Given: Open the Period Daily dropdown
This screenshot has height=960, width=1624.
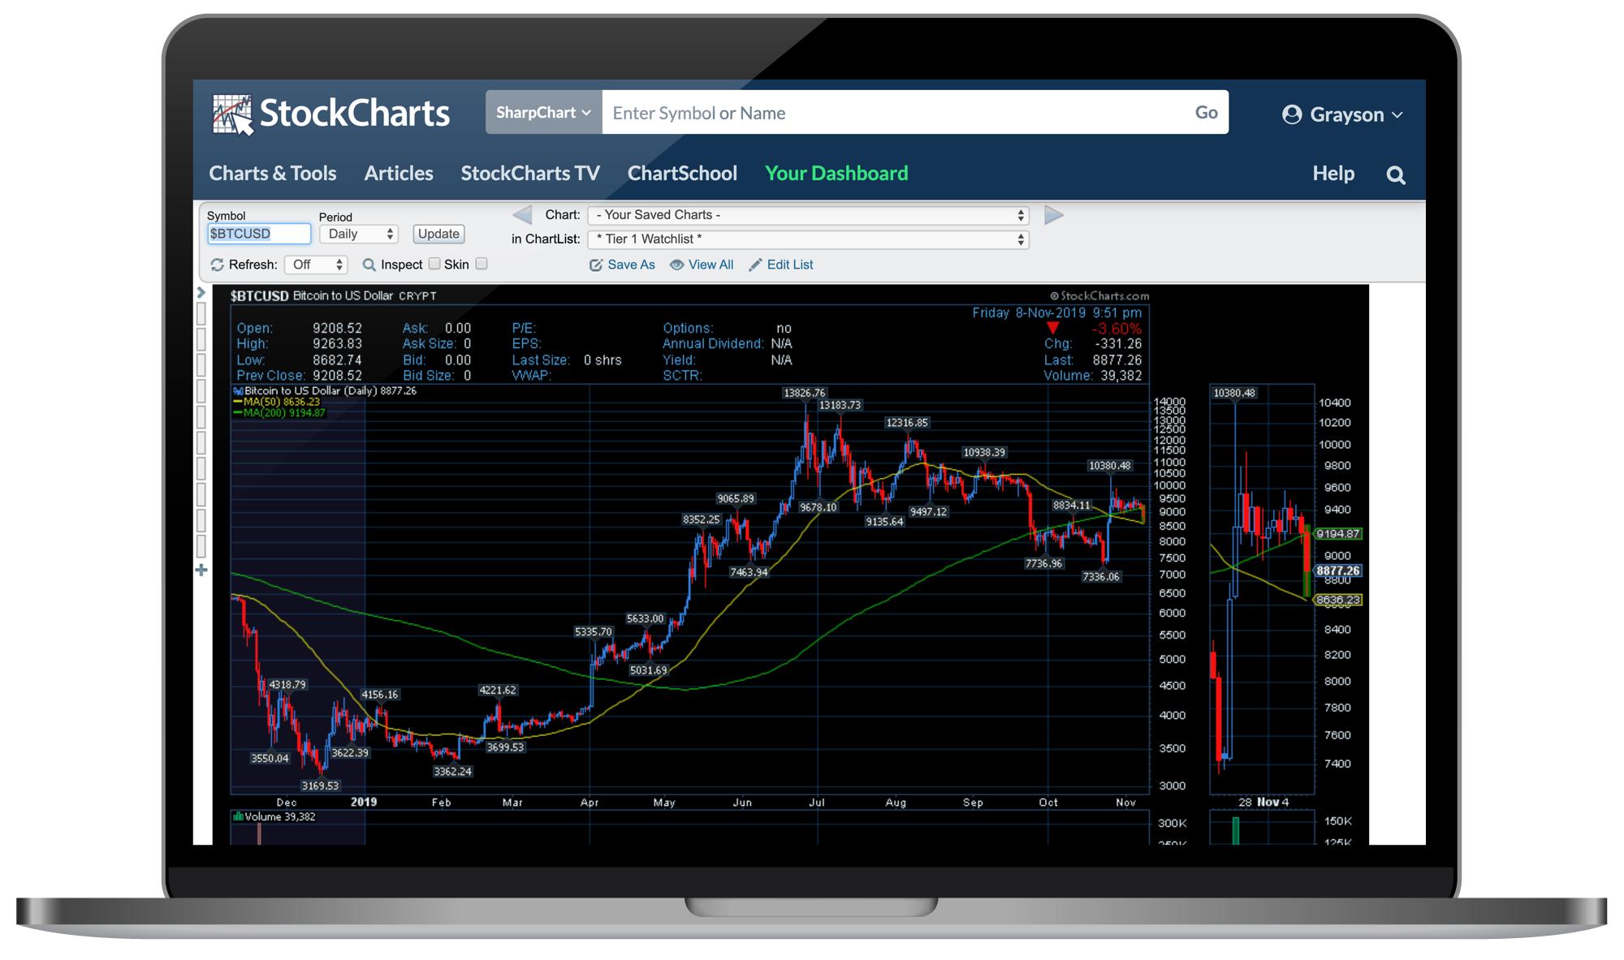Looking at the screenshot, I should coord(358,235).
